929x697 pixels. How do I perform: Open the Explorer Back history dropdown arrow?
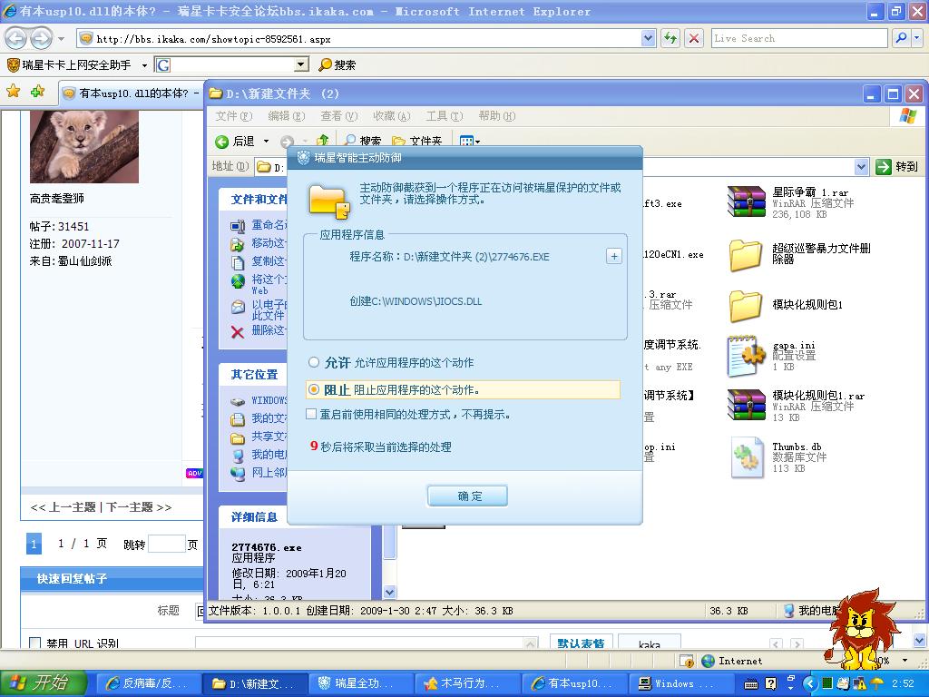266,141
